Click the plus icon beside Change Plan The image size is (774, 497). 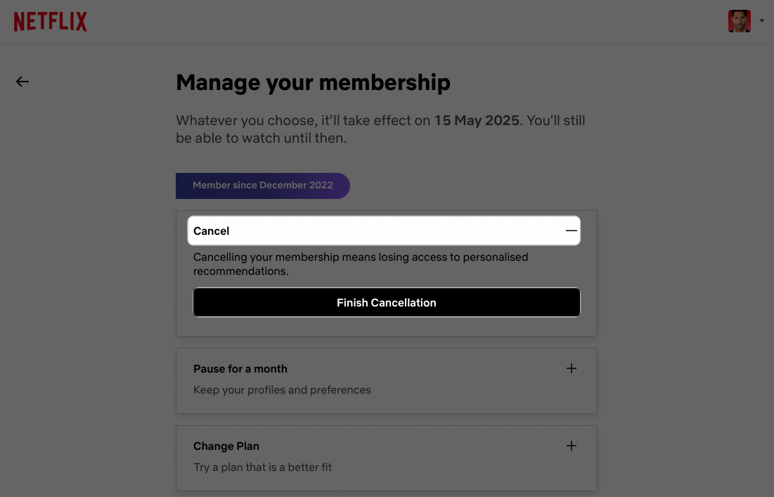(x=571, y=446)
